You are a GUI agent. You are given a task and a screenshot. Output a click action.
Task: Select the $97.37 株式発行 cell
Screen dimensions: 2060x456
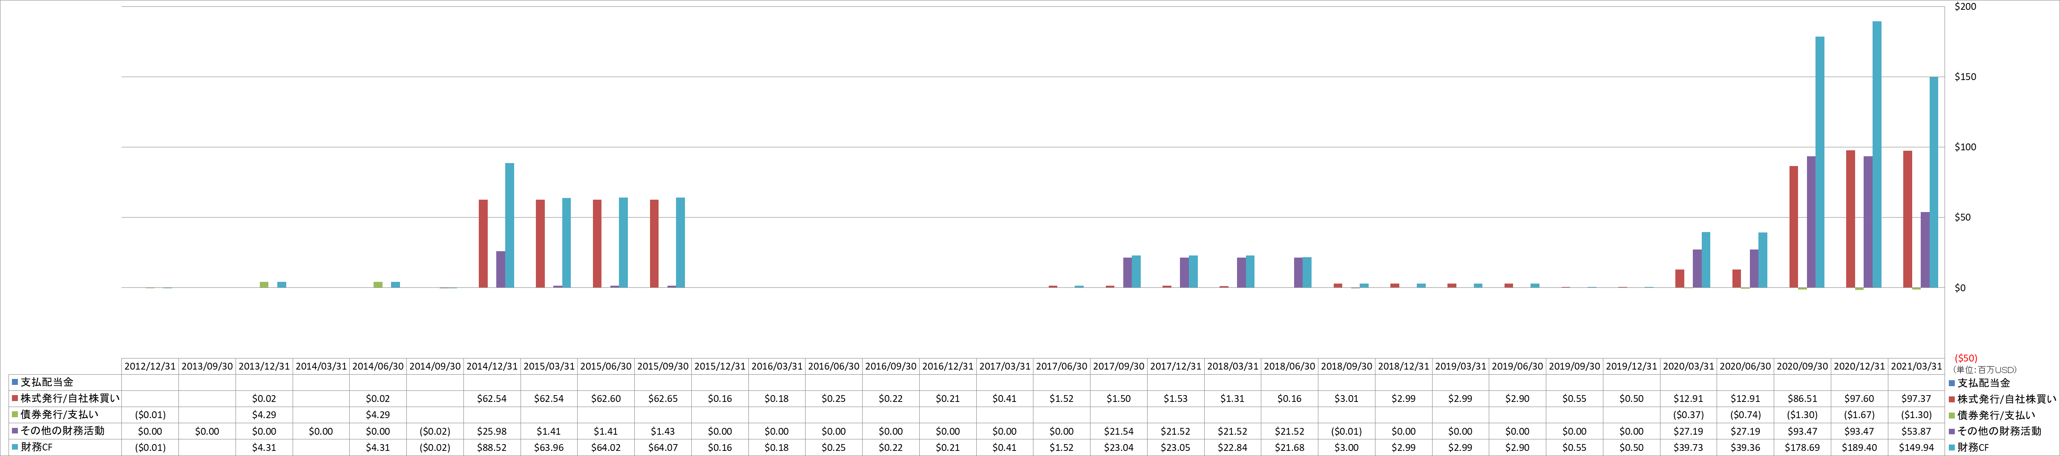(x=1916, y=399)
